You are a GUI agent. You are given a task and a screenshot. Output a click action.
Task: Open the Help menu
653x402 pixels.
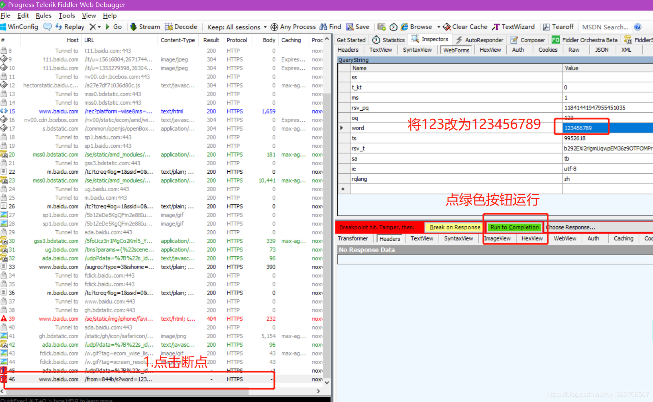[x=110, y=15]
